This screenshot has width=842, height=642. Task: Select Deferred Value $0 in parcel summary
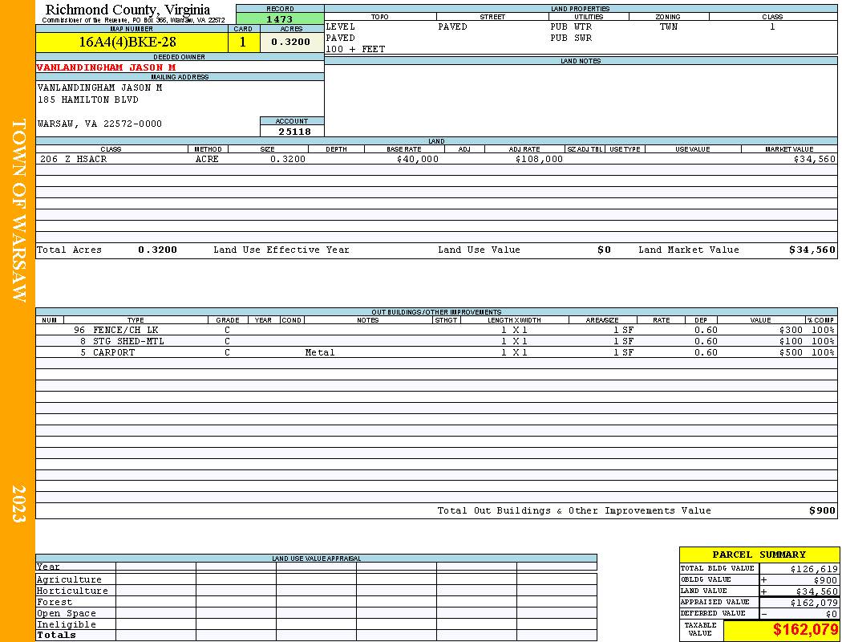[x=832, y=614]
